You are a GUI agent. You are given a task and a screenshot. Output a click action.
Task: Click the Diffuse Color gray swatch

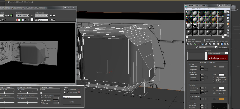221,67
